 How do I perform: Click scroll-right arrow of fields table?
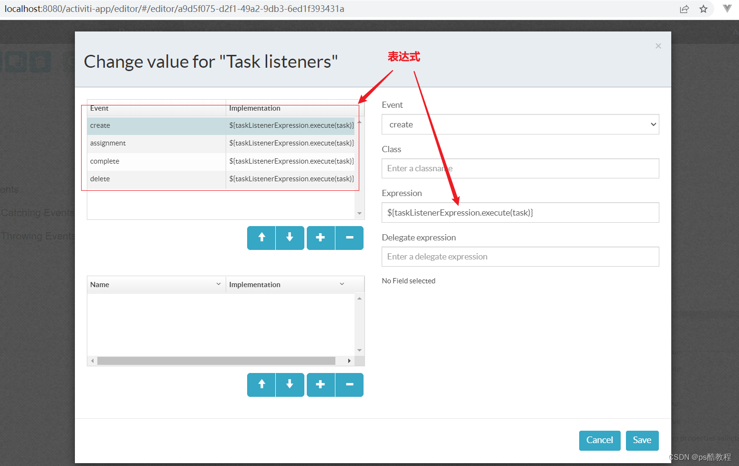pos(349,361)
